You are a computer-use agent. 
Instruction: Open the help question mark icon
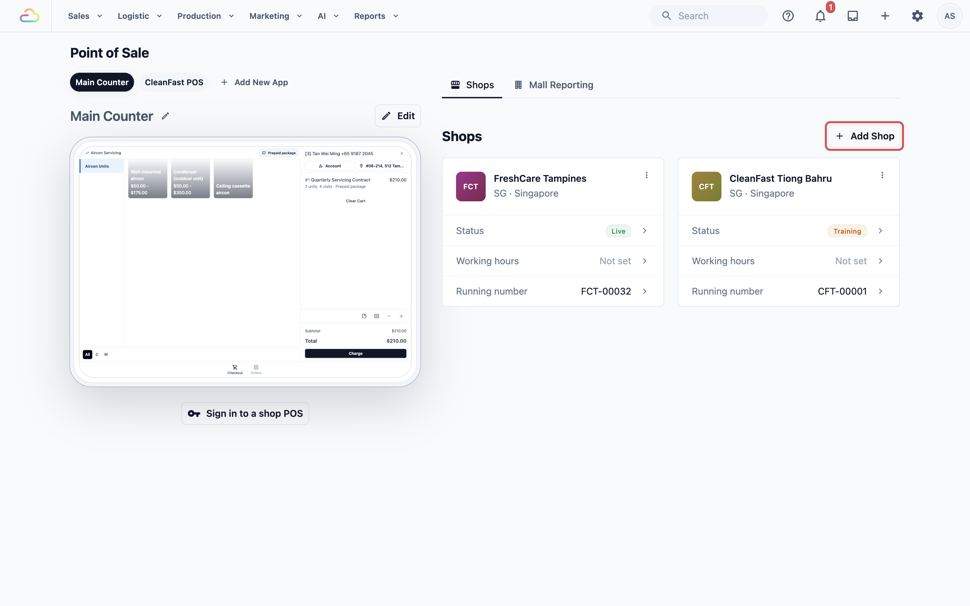pos(788,16)
